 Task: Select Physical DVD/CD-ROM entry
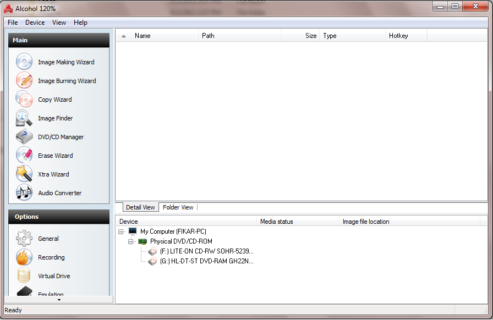pos(181,241)
